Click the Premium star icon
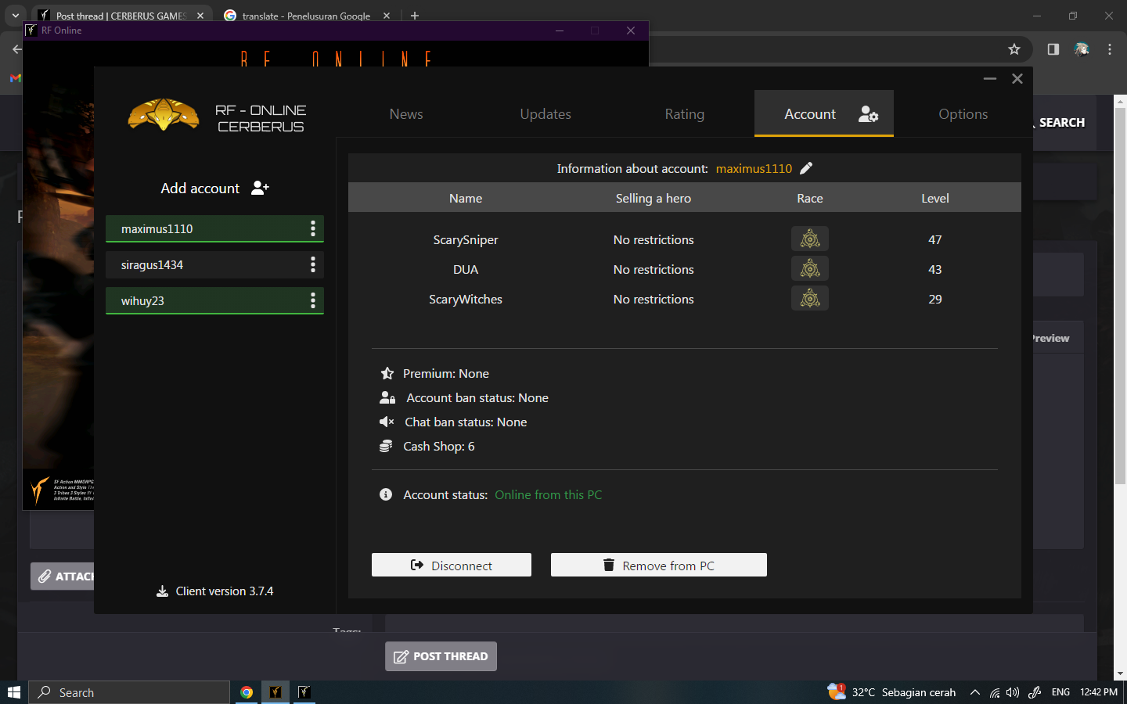 387,373
